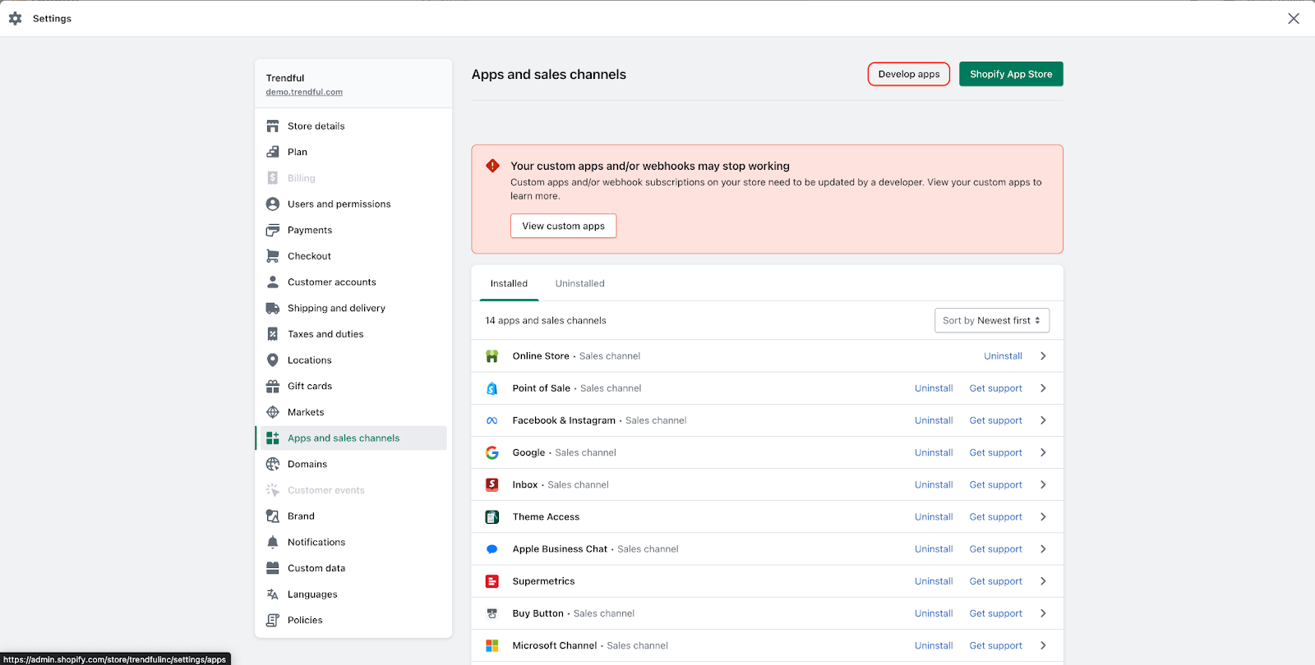
Task: Click the Supermetrics app icon
Action: pyautogui.click(x=492, y=581)
